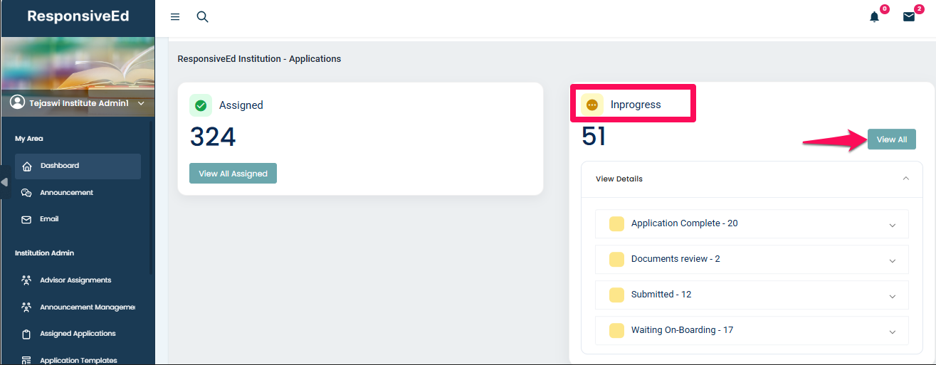Click the search magnifier icon
This screenshot has height=365, width=936.
coord(202,17)
